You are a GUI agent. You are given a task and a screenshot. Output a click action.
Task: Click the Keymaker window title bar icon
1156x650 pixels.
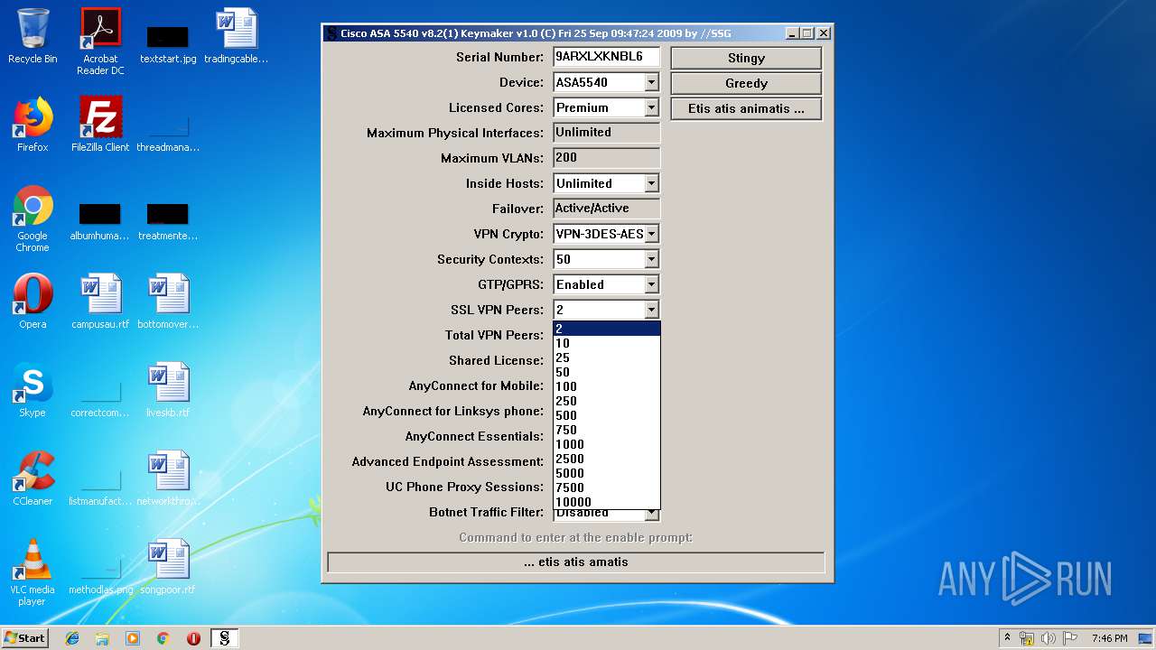331,33
